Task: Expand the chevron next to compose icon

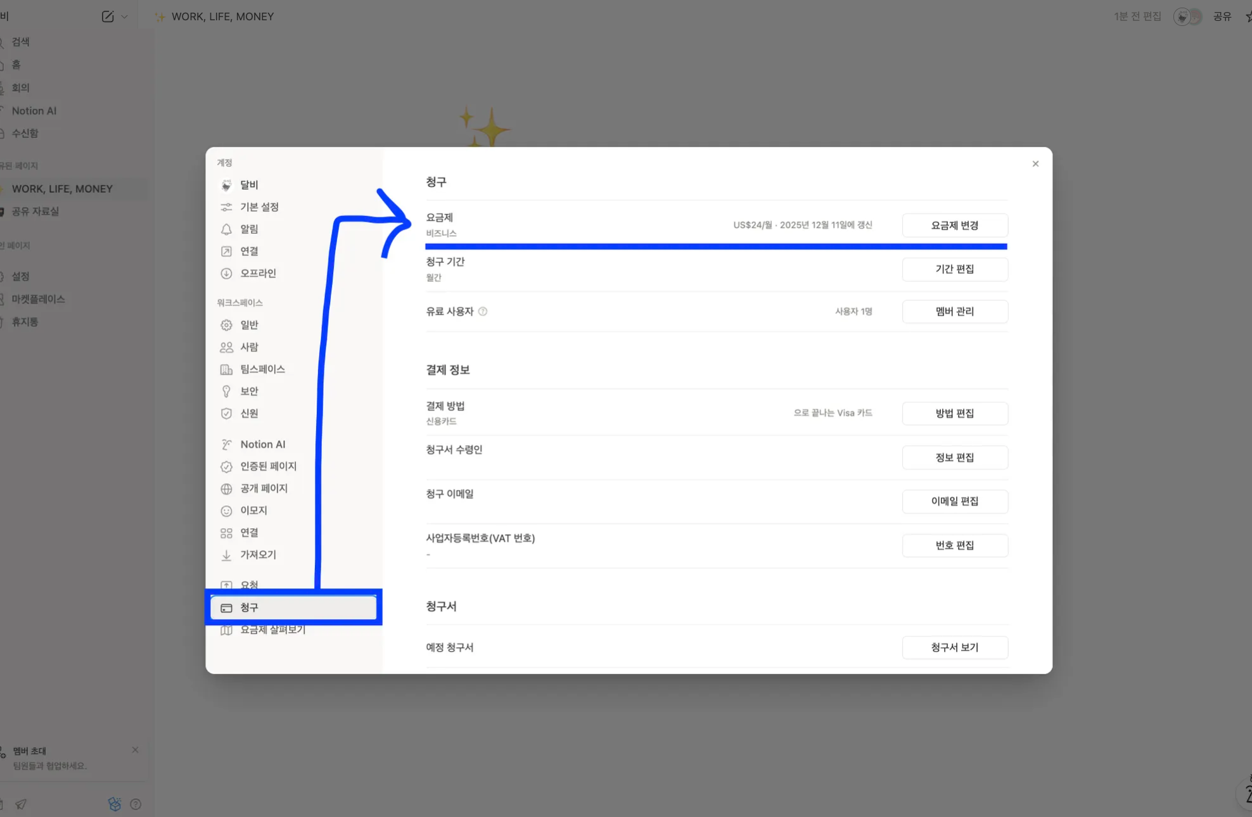Action: pyautogui.click(x=124, y=16)
